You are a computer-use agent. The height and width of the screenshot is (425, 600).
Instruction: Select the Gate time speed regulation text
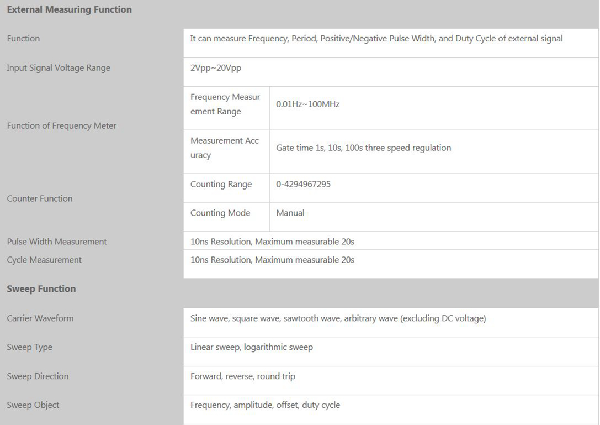[x=363, y=148]
